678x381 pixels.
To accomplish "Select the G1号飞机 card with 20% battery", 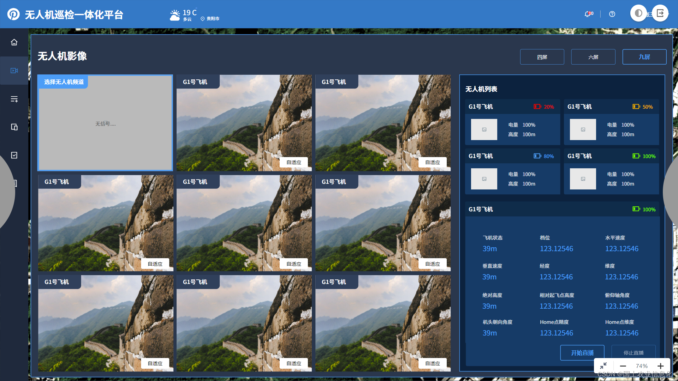I will click(x=512, y=122).
